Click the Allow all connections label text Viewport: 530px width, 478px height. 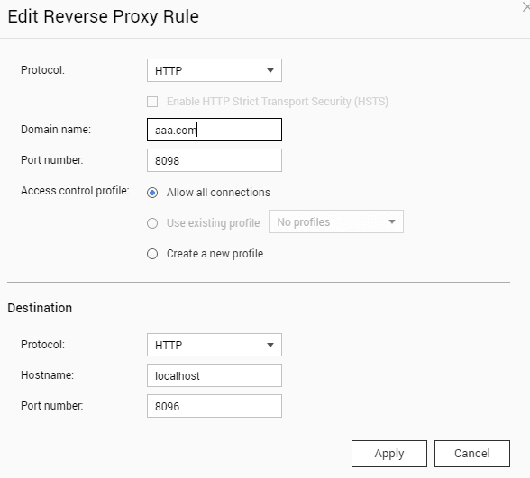pos(218,193)
